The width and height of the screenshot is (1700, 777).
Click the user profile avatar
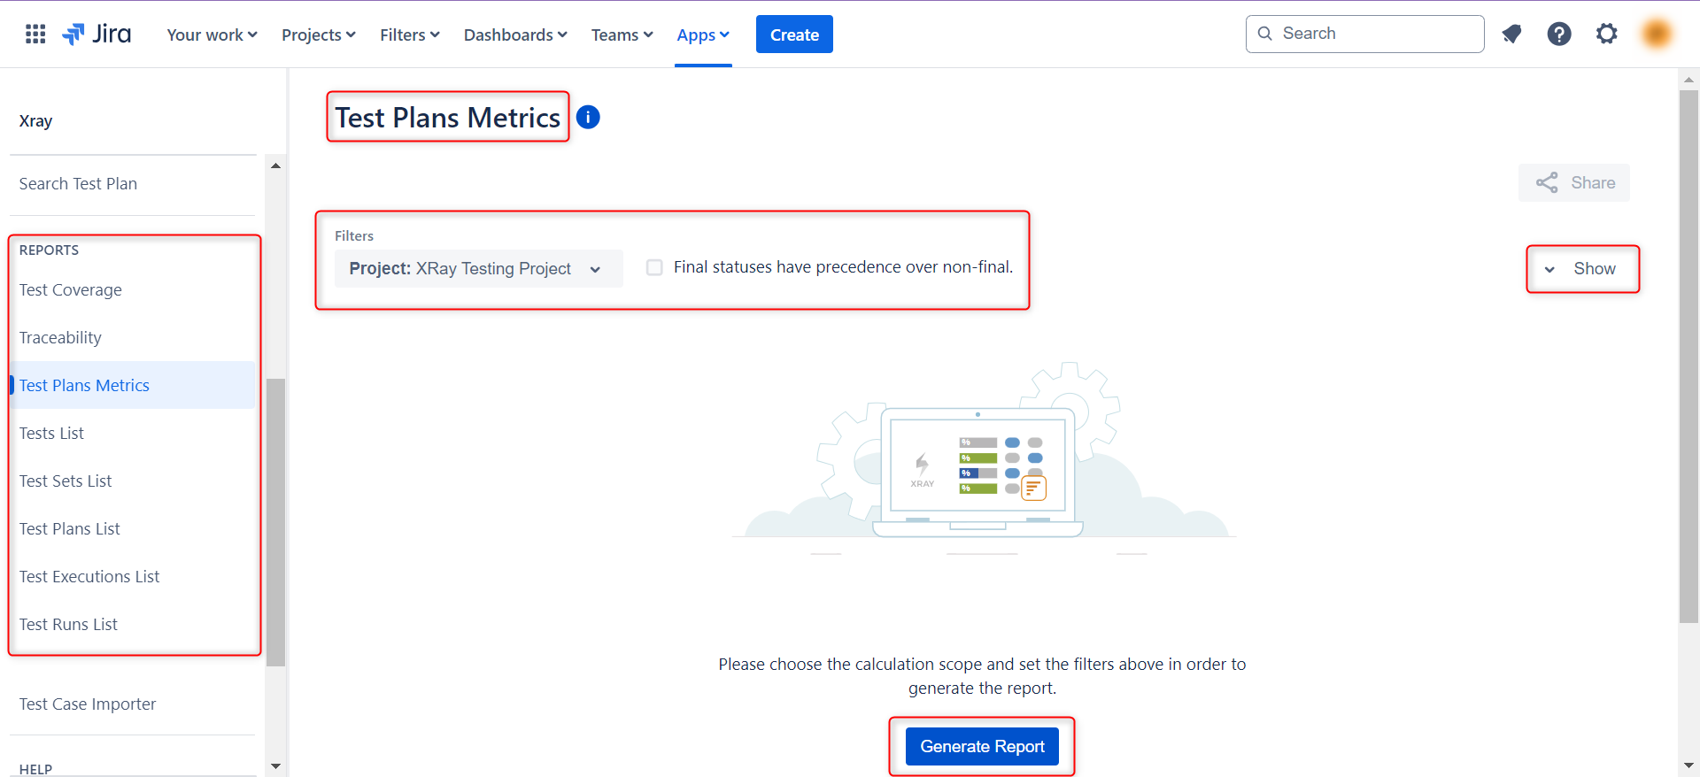pyautogui.click(x=1656, y=35)
